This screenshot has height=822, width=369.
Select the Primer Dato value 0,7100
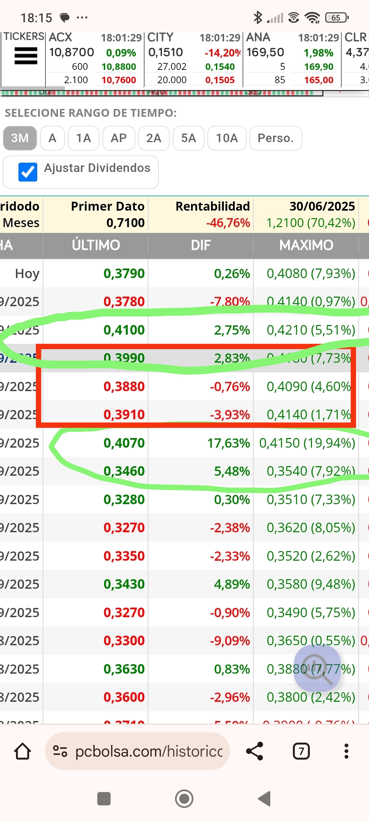point(125,223)
